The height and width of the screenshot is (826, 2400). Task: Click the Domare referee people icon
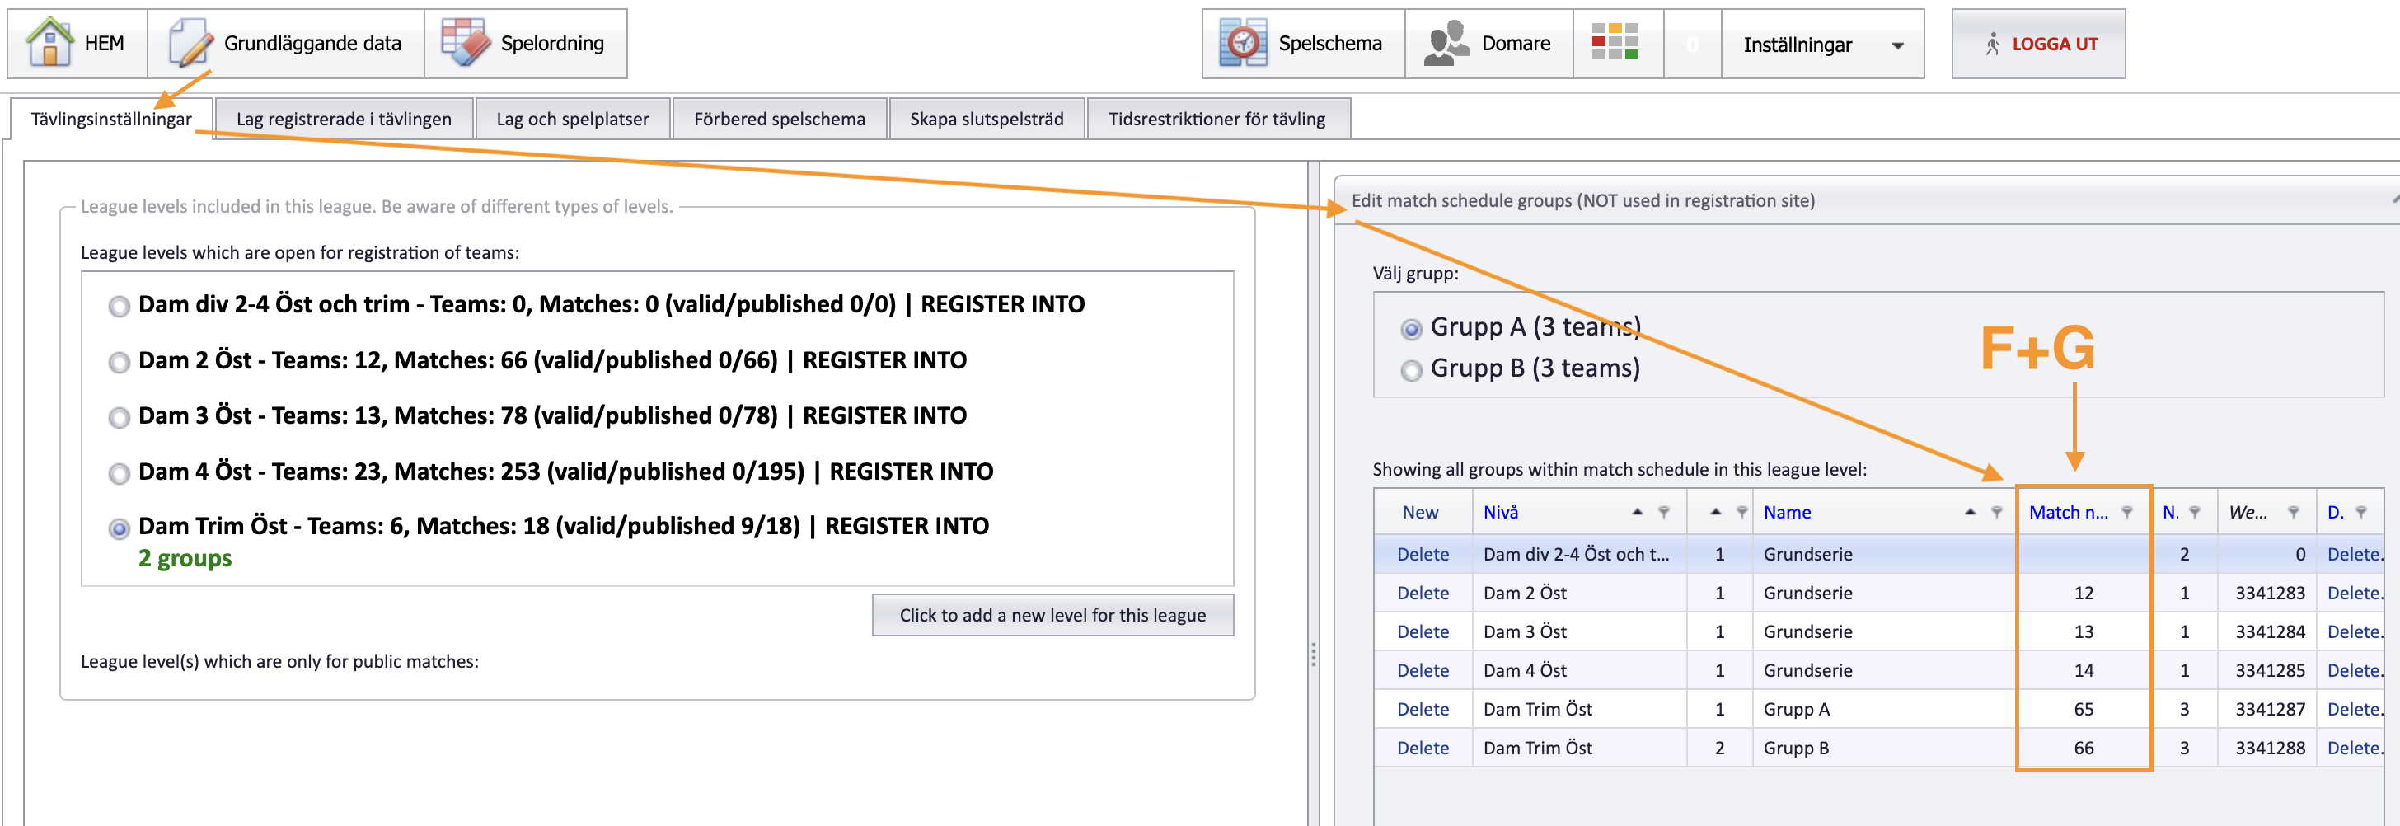[x=1446, y=43]
